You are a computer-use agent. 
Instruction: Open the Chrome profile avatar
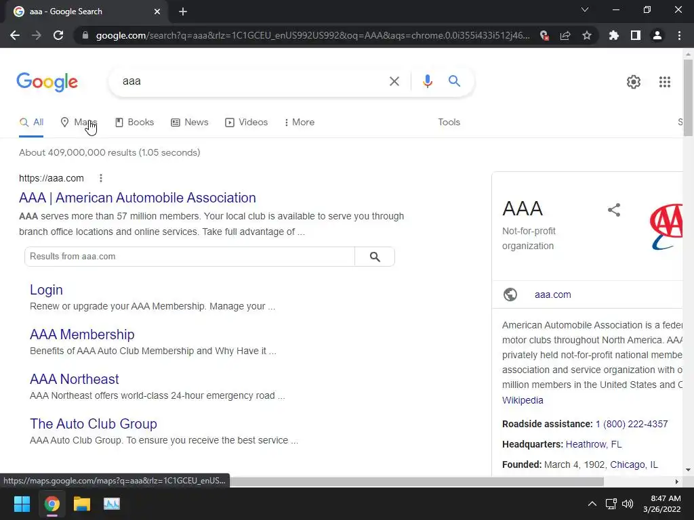(657, 35)
